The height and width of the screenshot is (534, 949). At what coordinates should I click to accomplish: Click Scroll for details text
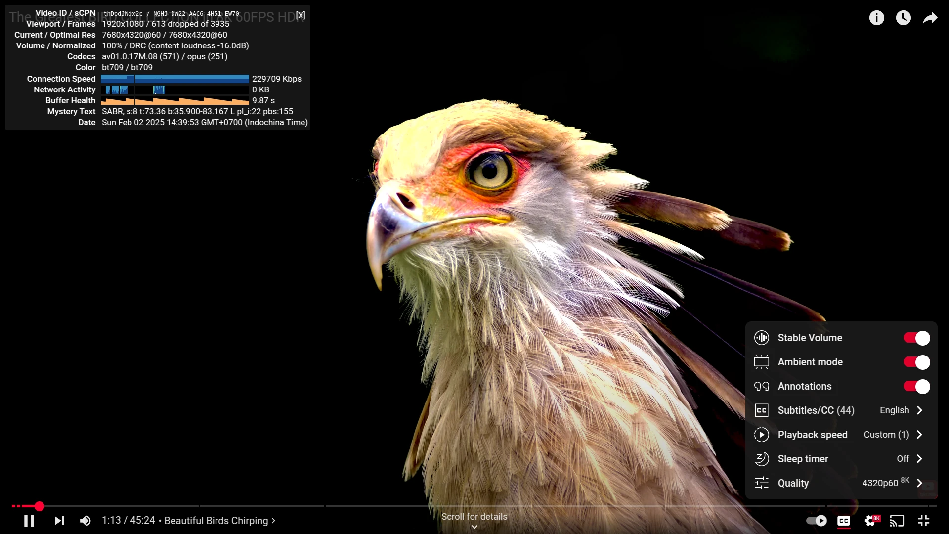pyautogui.click(x=474, y=517)
